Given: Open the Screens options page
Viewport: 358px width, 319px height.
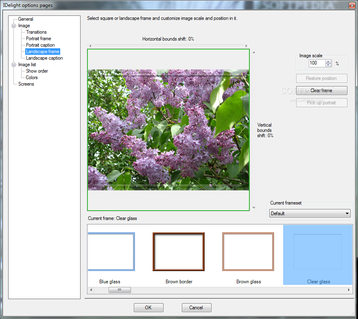Looking at the screenshot, I should pos(26,84).
